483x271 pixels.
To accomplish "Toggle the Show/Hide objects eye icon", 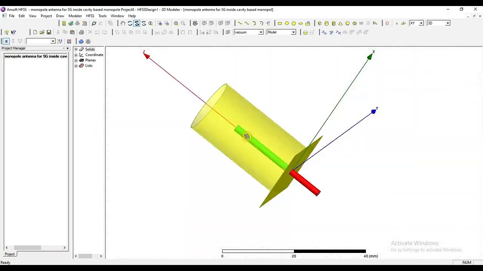I will (195, 23).
